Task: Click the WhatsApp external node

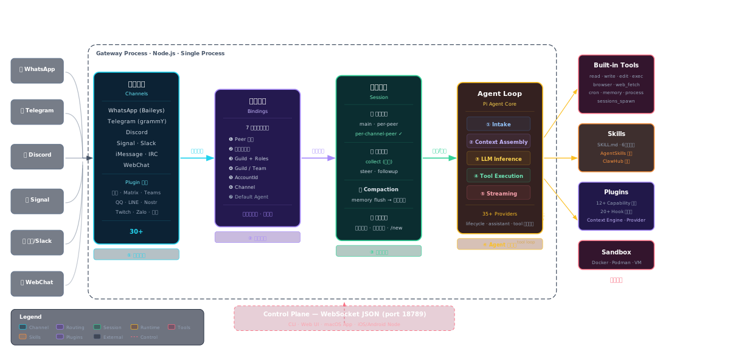Action: click(37, 70)
